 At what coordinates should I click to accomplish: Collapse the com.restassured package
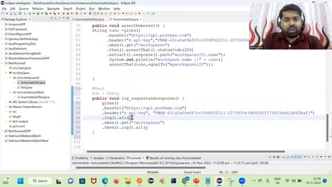click(x=10, y=78)
